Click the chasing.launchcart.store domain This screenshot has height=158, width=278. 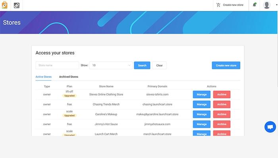point(157,104)
